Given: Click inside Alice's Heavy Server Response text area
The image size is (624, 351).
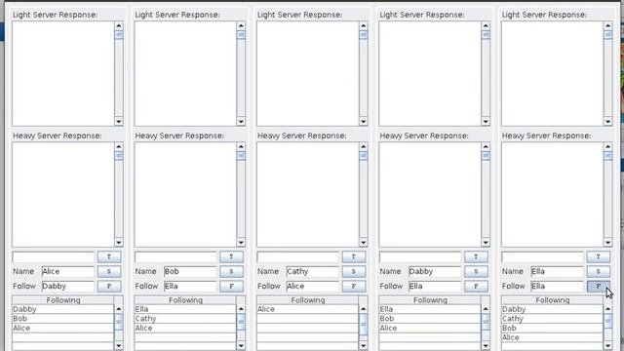Looking at the screenshot, I should coord(63,195).
